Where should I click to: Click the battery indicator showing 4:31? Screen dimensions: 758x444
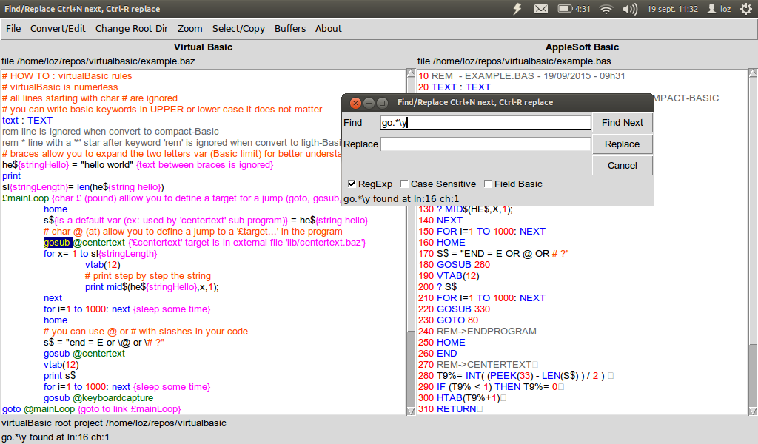point(574,9)
